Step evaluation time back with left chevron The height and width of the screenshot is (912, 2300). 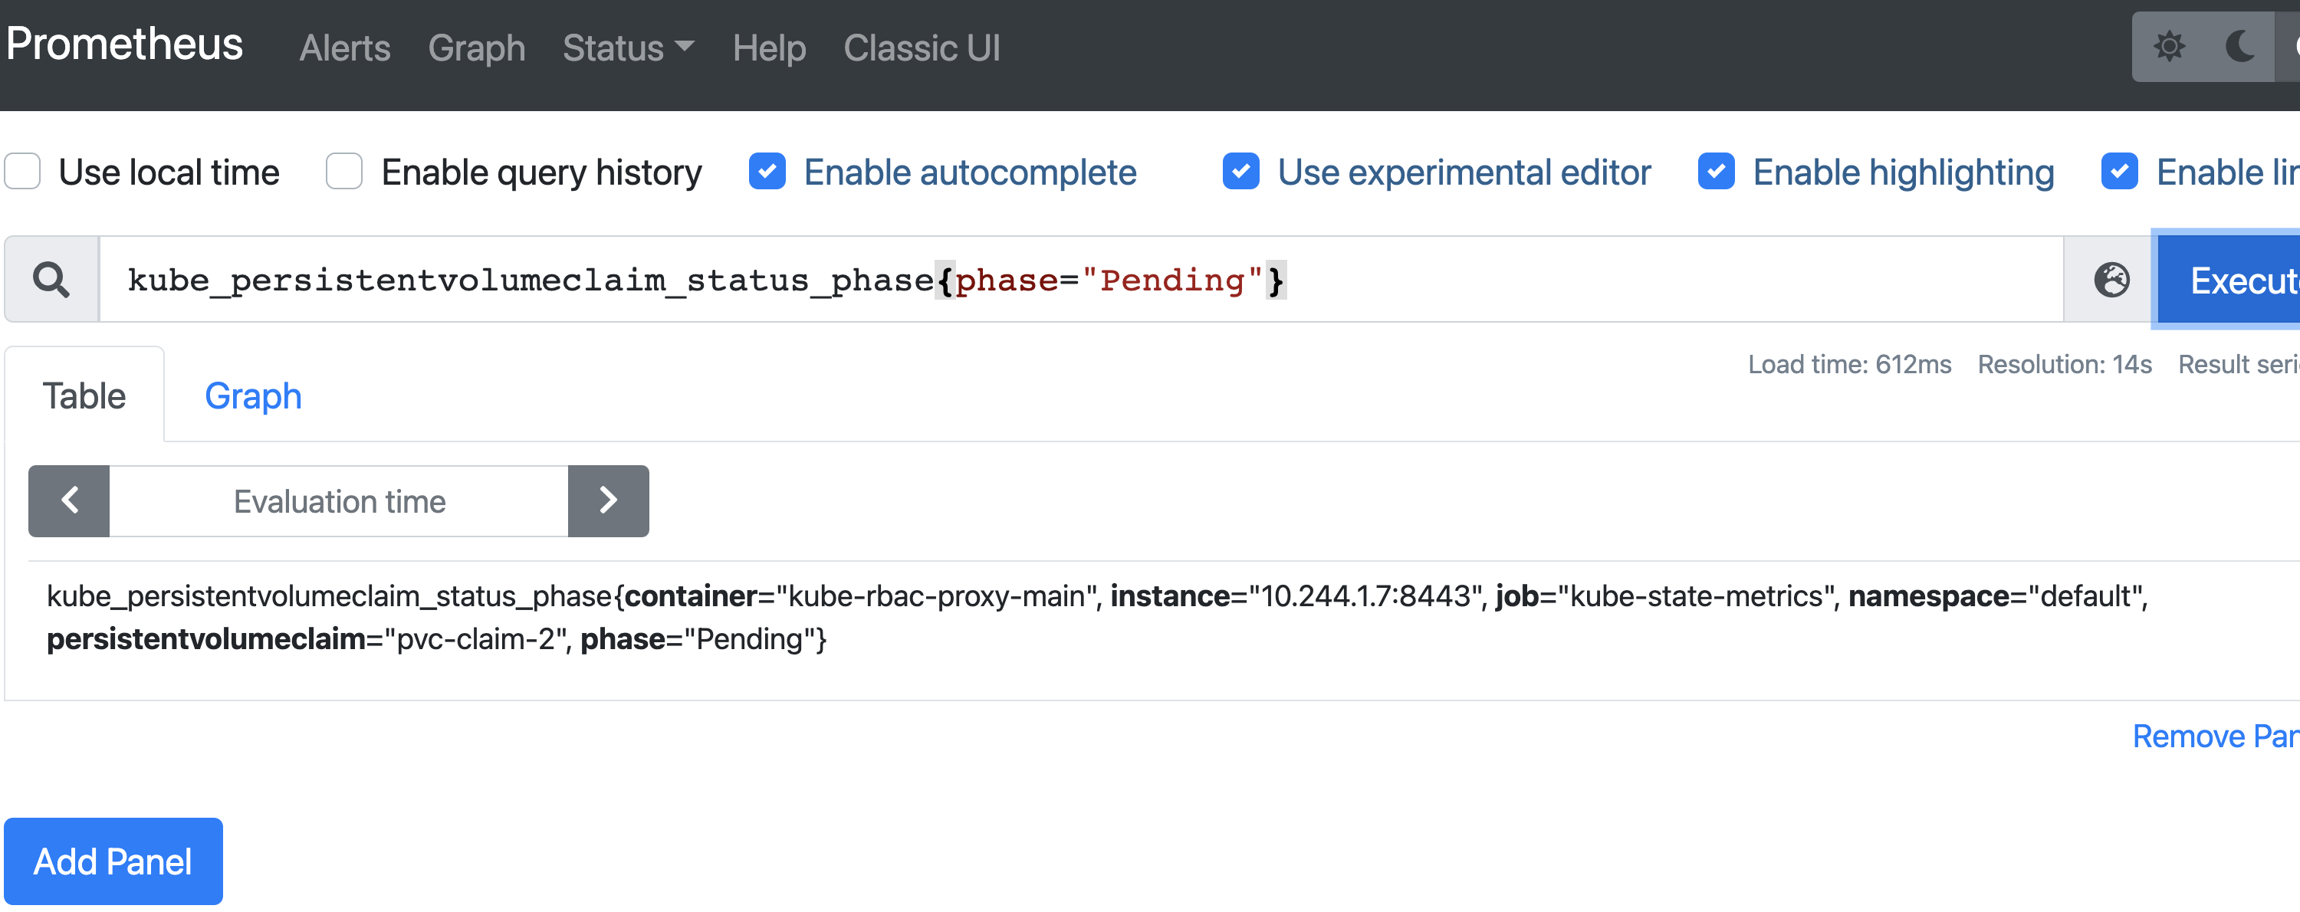[69, 500]
